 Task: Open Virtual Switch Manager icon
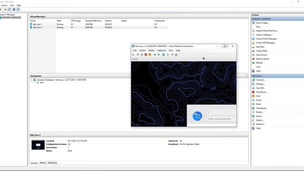coord(253,39)
